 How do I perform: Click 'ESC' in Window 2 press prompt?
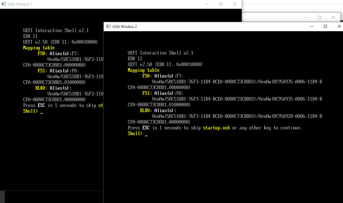(x=146, y=128)
